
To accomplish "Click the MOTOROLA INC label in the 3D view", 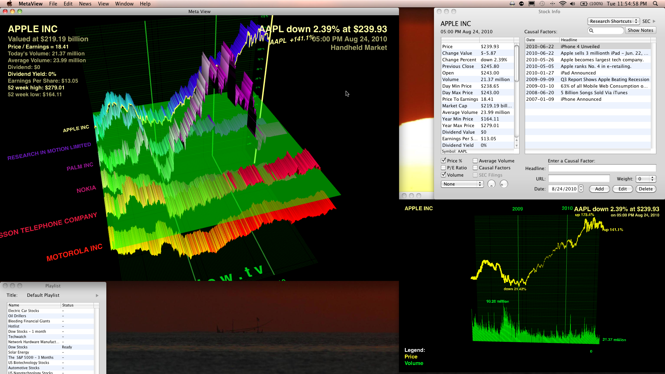I will (74, 252).
